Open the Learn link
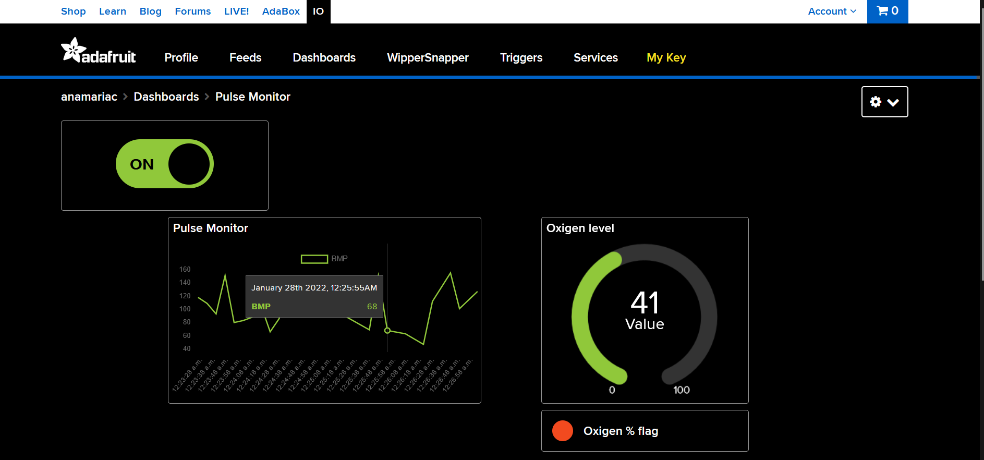984x460 pixels. 113,11
